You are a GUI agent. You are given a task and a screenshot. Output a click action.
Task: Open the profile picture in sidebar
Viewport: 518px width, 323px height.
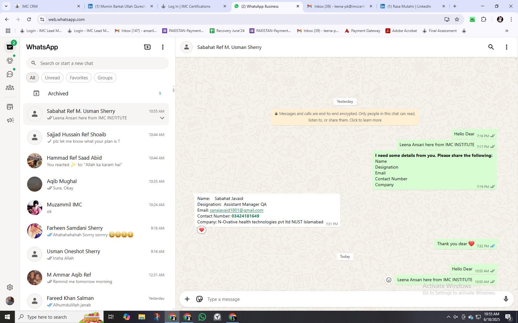click(10, 301)
